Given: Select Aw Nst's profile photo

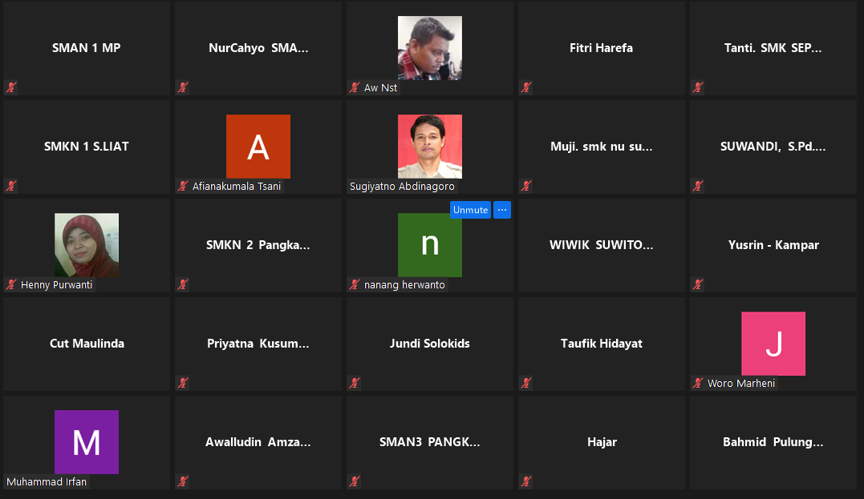Looking at the screenshot, I should point(429,48).
